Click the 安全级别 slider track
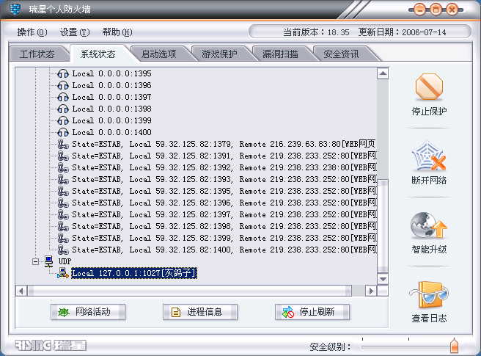This screenshot has width=481, height=356. point(405,347)
